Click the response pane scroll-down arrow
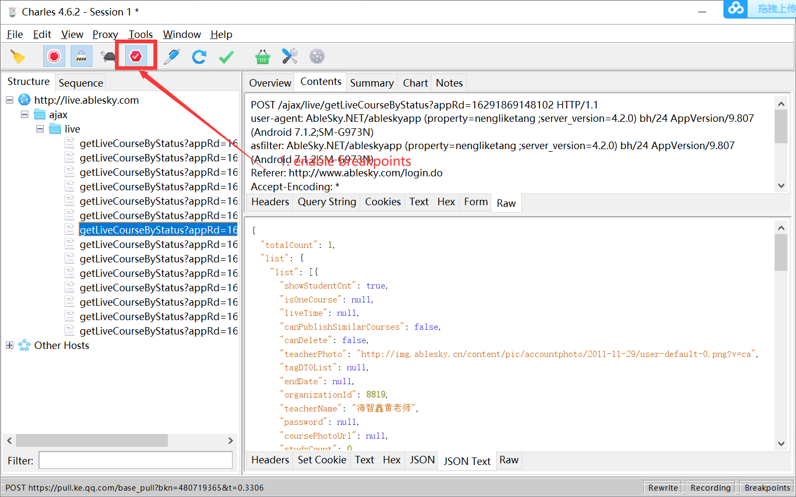 click(x=781, y=443)
